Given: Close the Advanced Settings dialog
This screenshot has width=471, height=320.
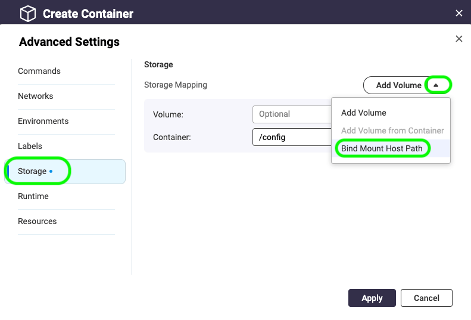Looking at the screenshot, I should [x=458, y=39].
